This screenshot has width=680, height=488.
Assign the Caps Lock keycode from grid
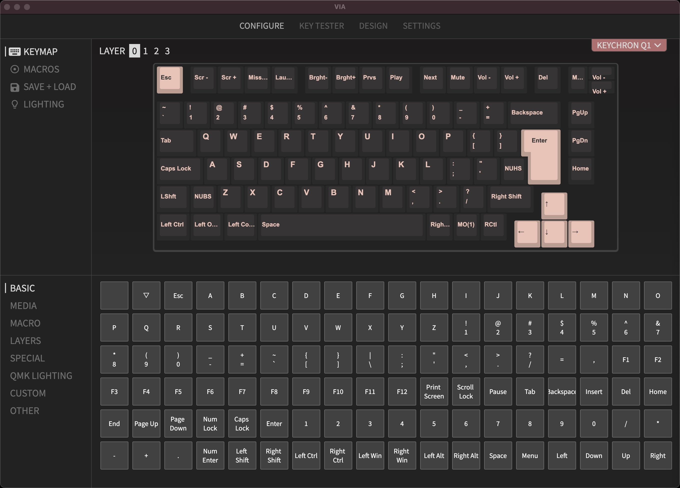coord(242,423)
